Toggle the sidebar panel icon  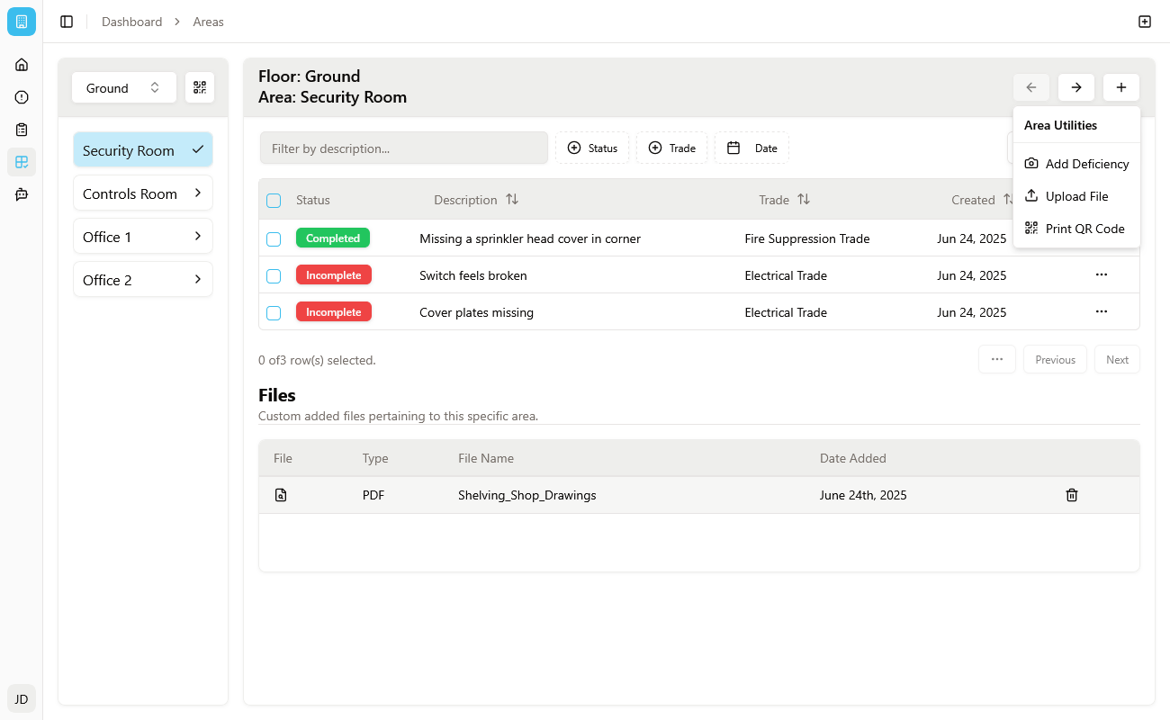point(67,22)
